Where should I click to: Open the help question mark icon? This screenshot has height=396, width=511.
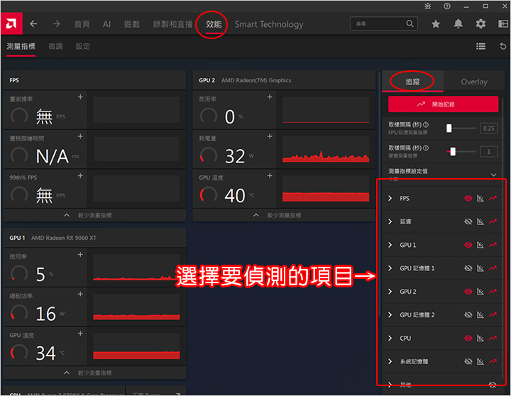[447, 6]
